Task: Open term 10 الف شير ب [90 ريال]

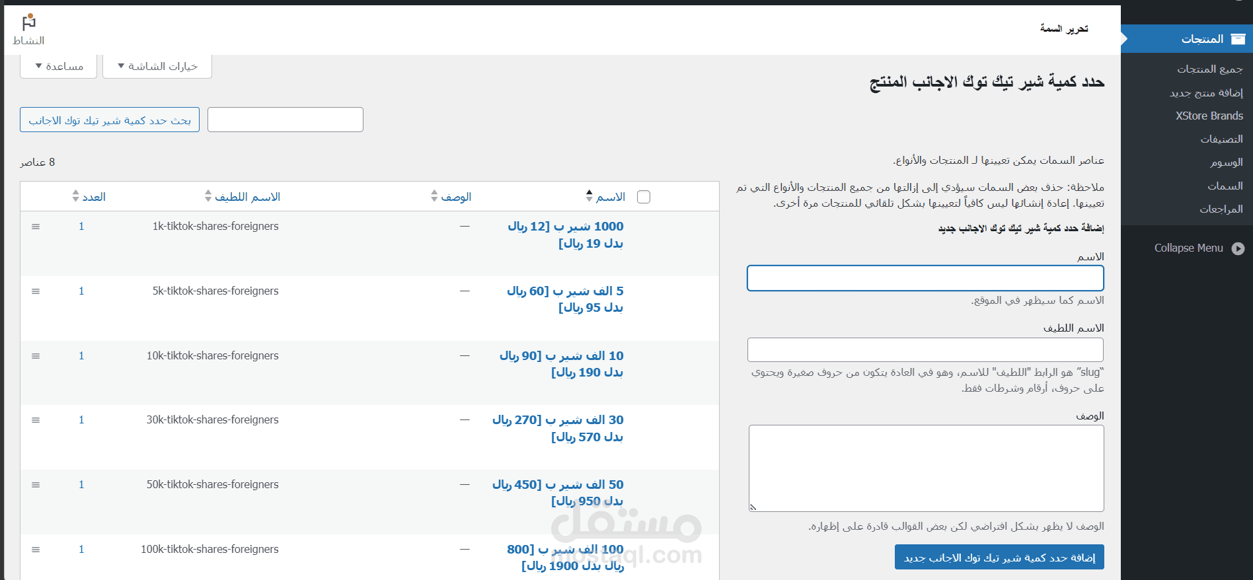Action: 562,364
